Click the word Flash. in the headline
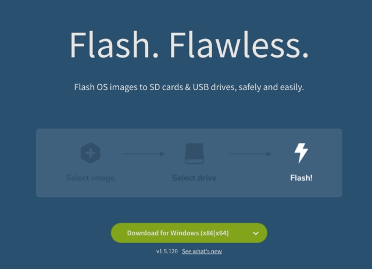Screen dimensions: 372x269 coord(114,45)
